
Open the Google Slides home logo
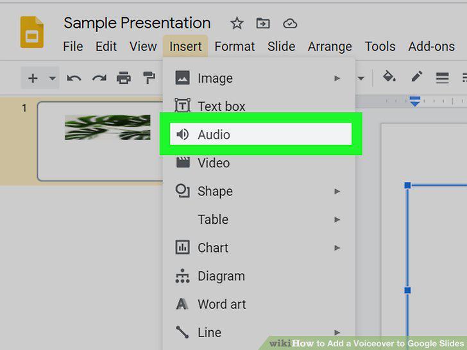[x=32, y=32]
